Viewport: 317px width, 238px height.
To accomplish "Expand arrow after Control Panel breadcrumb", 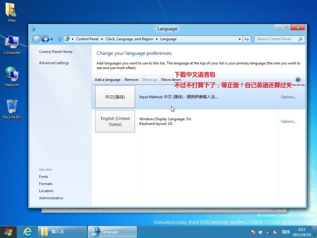I will point(102,39).
